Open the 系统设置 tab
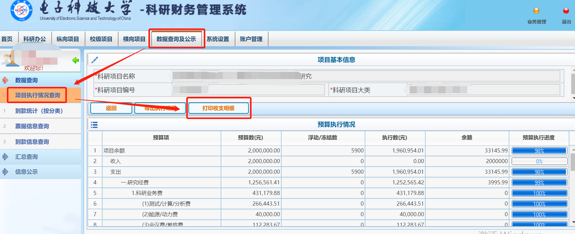This screenshot has width=575, height=234. click(218, 39)
